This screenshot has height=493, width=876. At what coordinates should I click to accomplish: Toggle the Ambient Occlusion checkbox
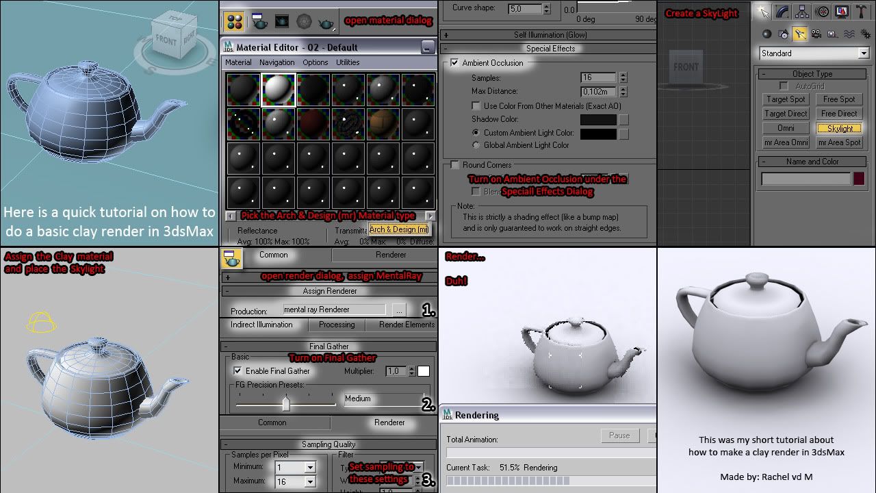pyautogui.click(x=454, y=63)
